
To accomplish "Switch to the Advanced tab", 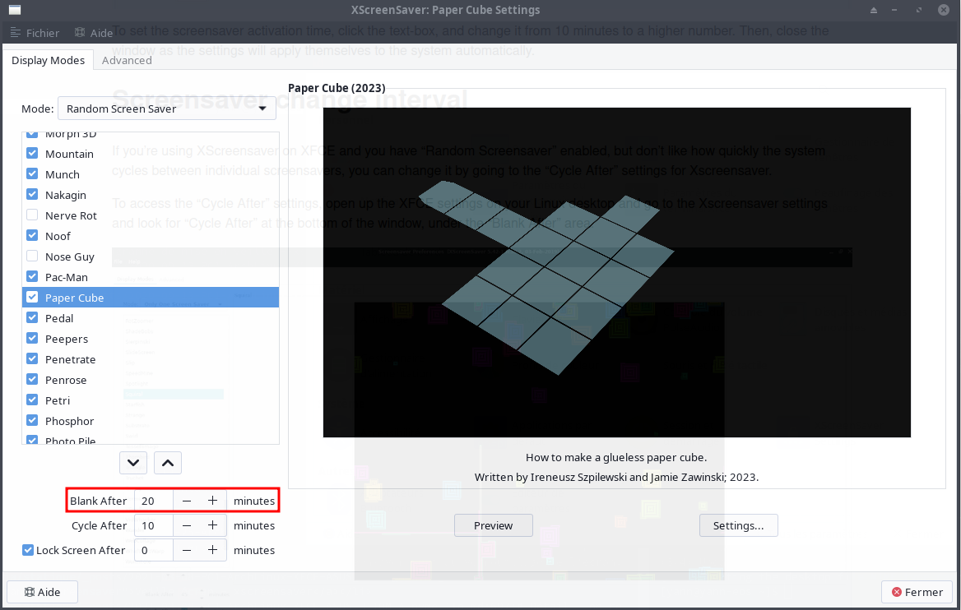I will tap(127, 60).
